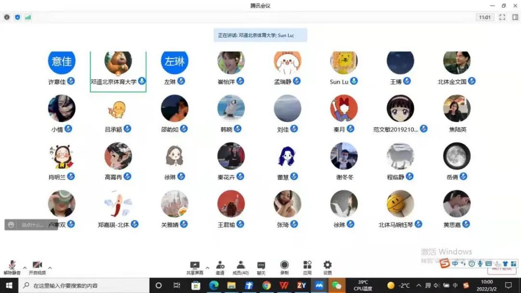Open WPS Office from taskbar
521x293 pixels.
[x=284, y=285]
